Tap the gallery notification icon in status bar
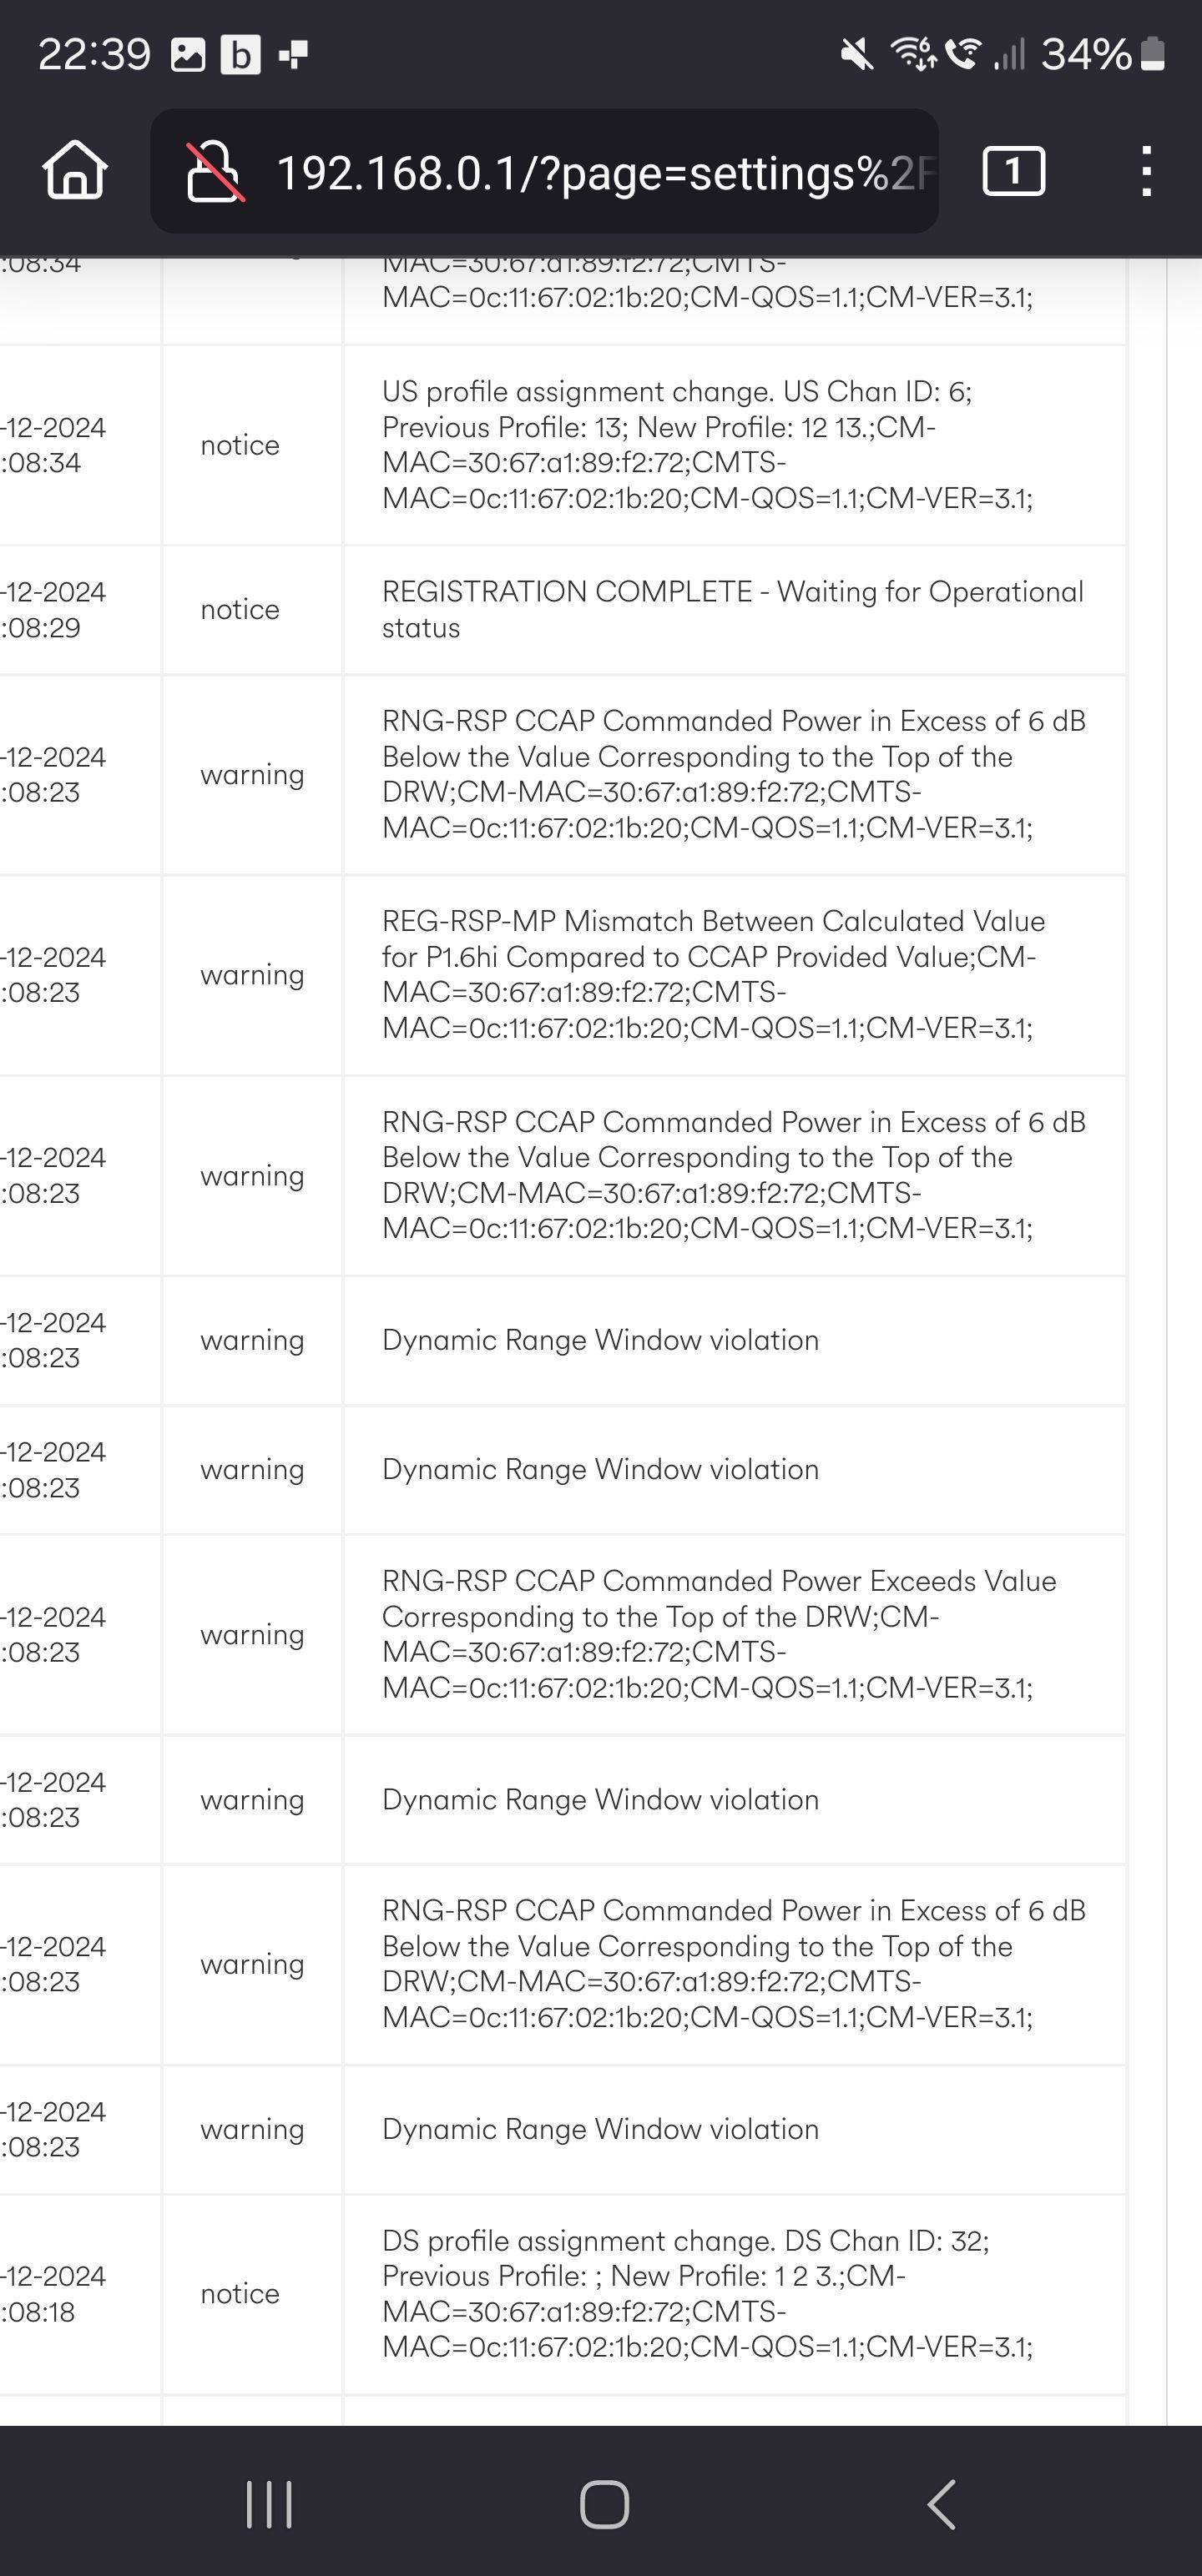The width and height of the screenshot is (1202, 2576). (187, 54)
